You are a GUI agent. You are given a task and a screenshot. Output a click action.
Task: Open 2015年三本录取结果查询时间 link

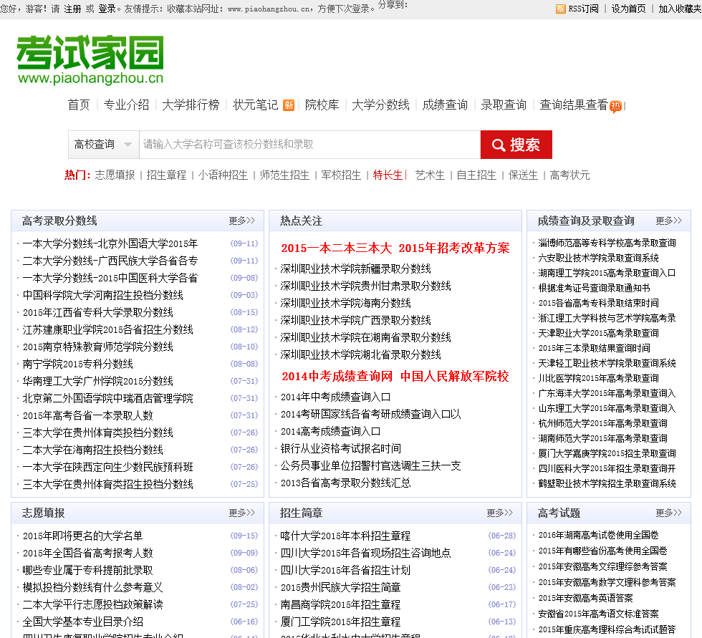click(594, 348)
